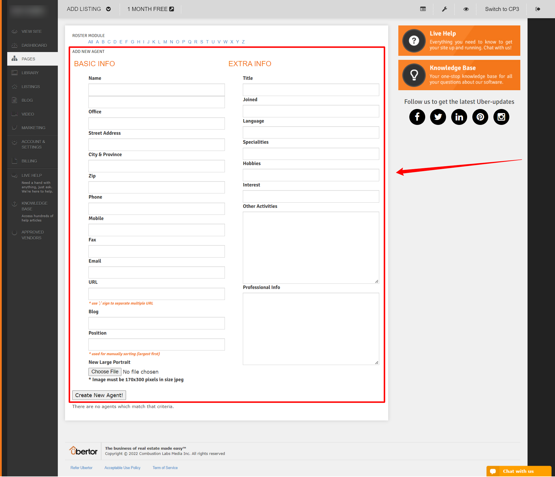Click the eye preview icon in top bar
The image size is (555, 477).
(466, 9)
